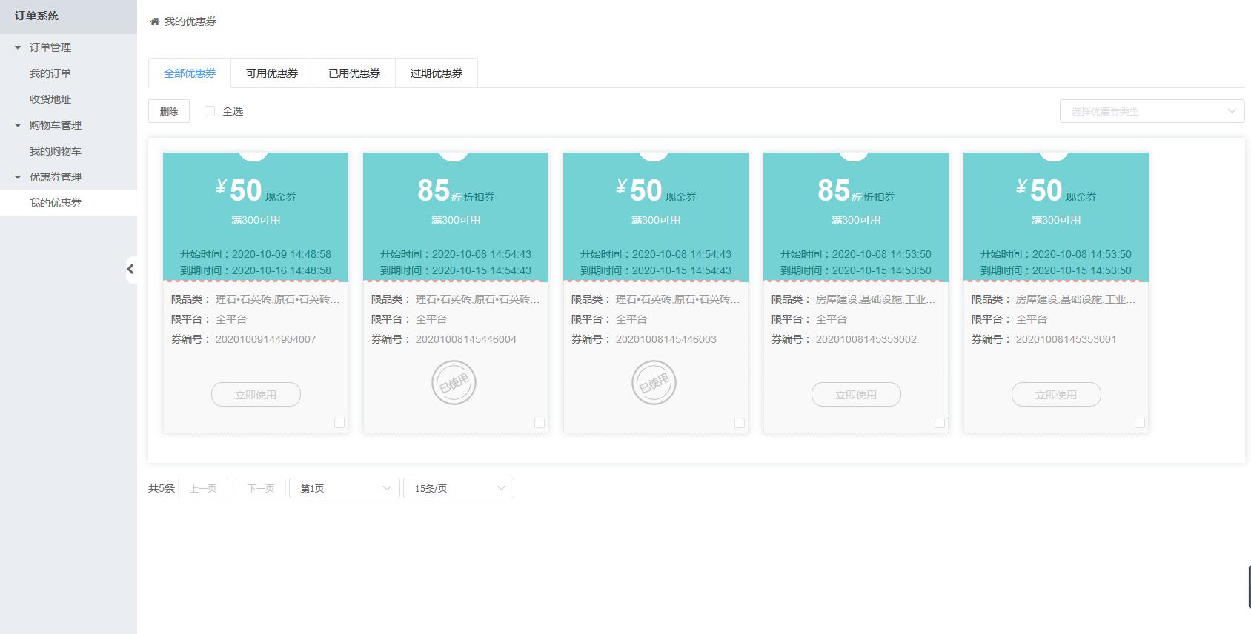Switch to the 全部优惠券 tab
The width and height of the screenshot is (1251, 634).
point(190,73)
